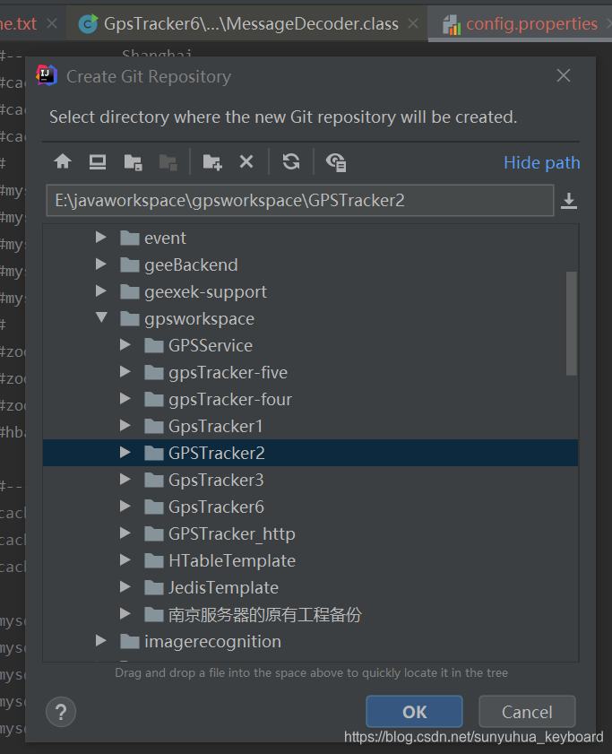This screenshot has width=612, height=754.
Task: Toggle show hidden files and directories icon
Action: [x=336, y=162]
